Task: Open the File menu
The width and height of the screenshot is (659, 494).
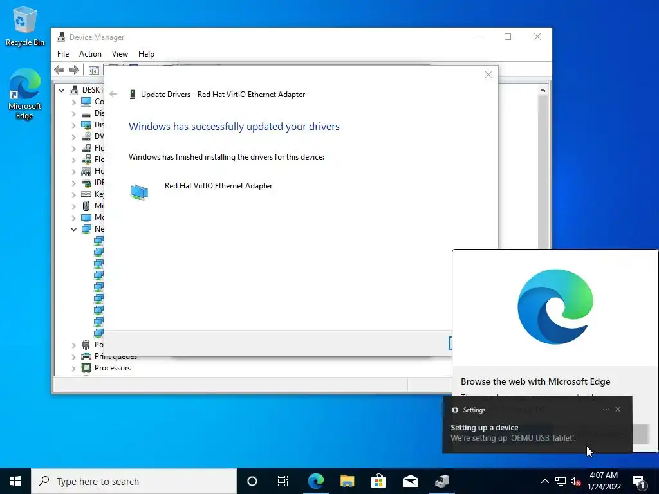Action: [63, 54]
